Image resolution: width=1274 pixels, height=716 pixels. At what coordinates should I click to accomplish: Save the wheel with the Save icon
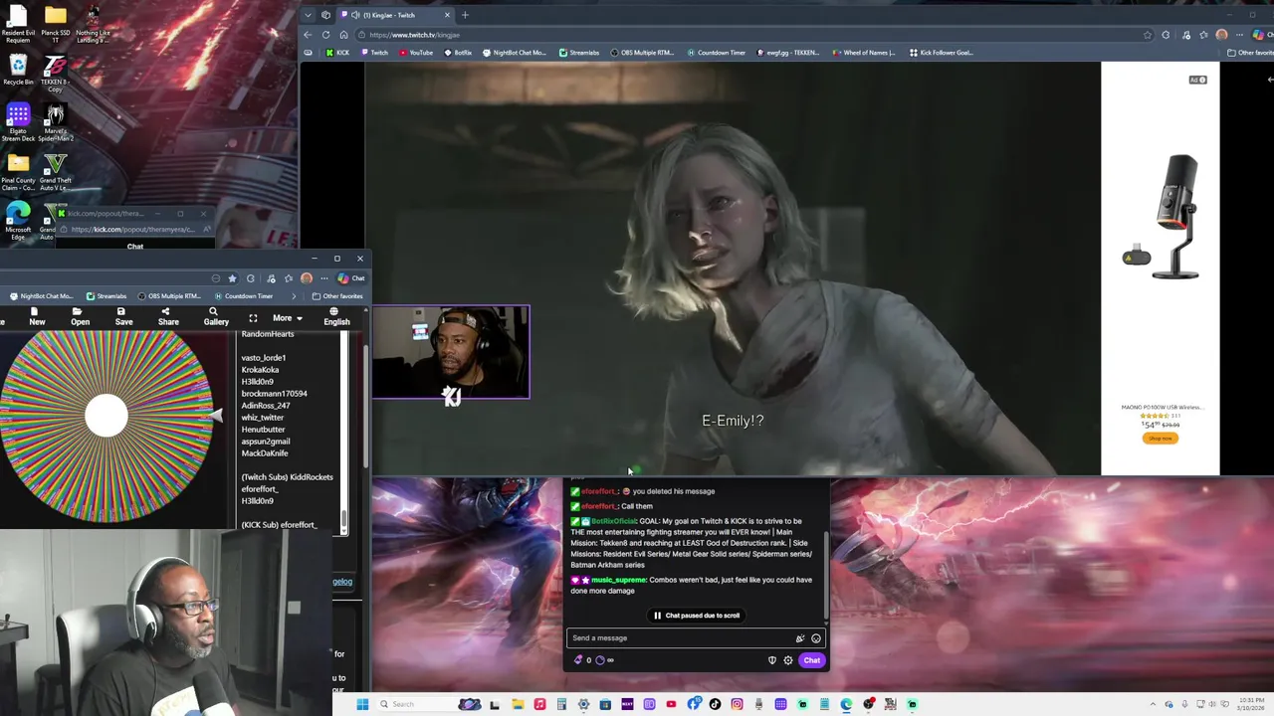123,316
